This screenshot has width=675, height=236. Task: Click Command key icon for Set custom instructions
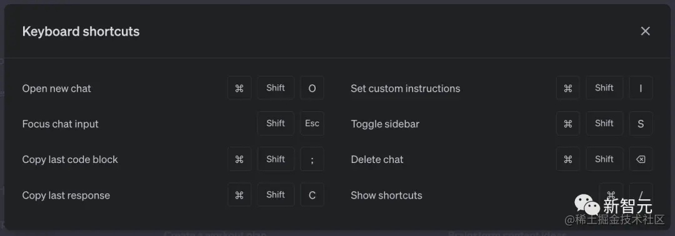point(567,88)
